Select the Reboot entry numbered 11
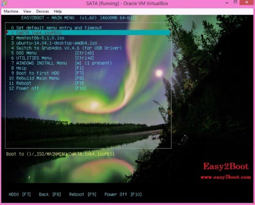The image size is (255, 205). coord(46,83)
